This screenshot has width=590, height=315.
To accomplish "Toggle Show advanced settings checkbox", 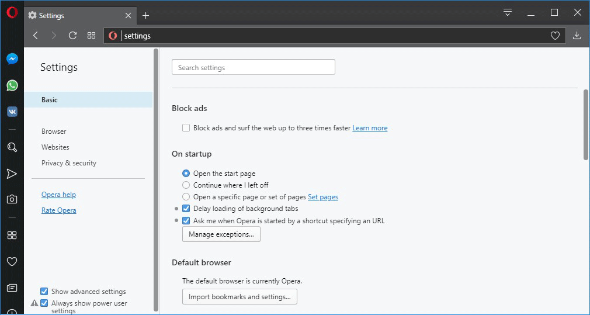I will tap(44, 291).
